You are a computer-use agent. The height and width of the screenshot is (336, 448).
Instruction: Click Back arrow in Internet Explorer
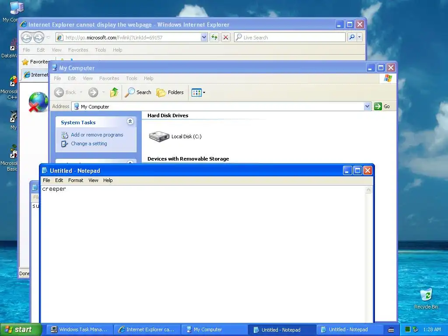point(26,37)
